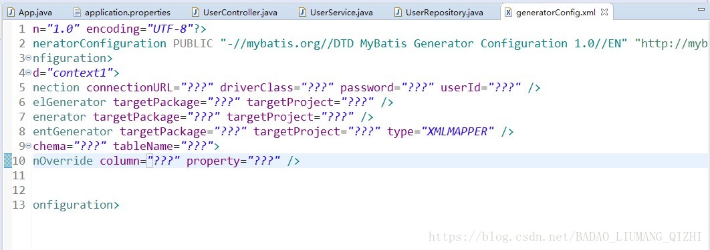
Task: Collapse the fold marker on line 9
Action: (29, 146)
